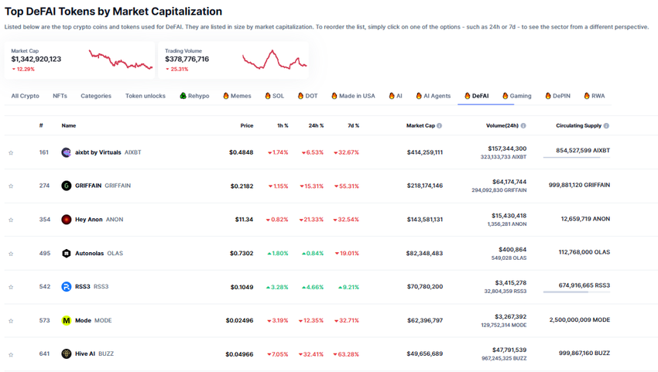The width and height of the screenshot is (658, 372).
Task: Click the aixbt by Virtuals coin icon
Action: coord(67,152)
